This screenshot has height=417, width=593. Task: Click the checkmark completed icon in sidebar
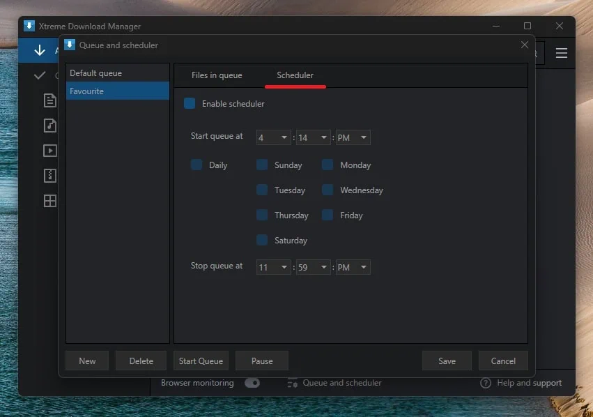coord(40,75)
